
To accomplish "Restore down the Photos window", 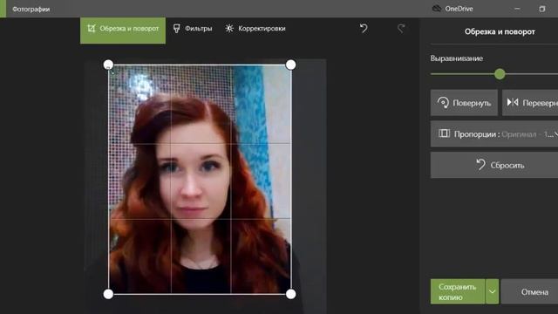I will coord(542,9).
